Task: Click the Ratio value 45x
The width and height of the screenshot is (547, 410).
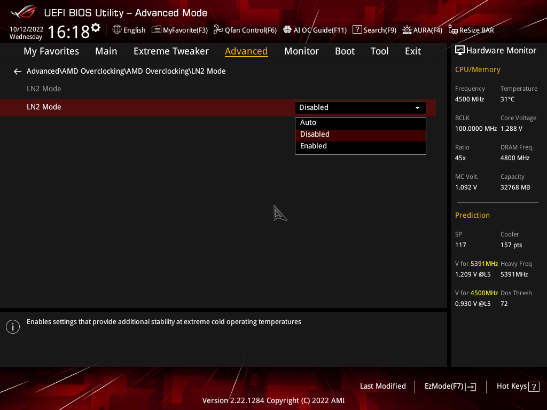Action: [460, 158]
